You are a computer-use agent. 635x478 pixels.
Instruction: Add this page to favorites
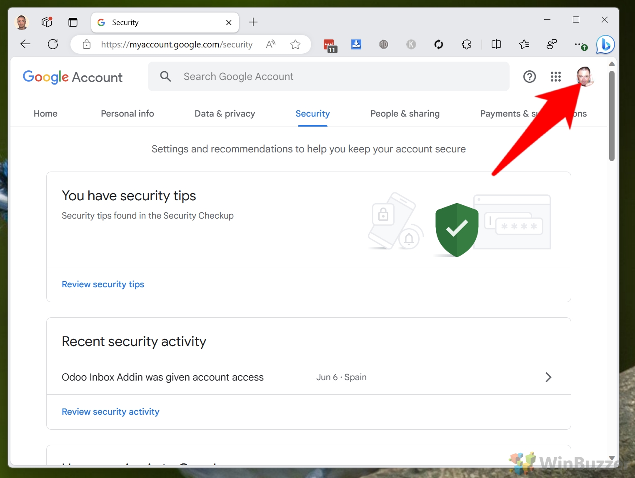[295, 44]
